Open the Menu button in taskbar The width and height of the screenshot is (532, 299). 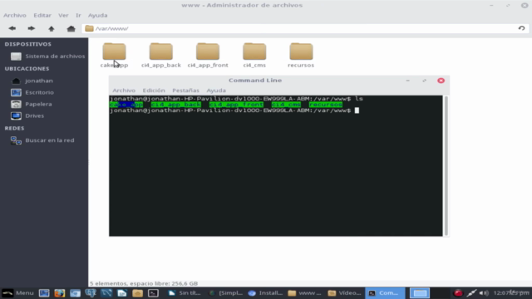click(x=17, y=293)
